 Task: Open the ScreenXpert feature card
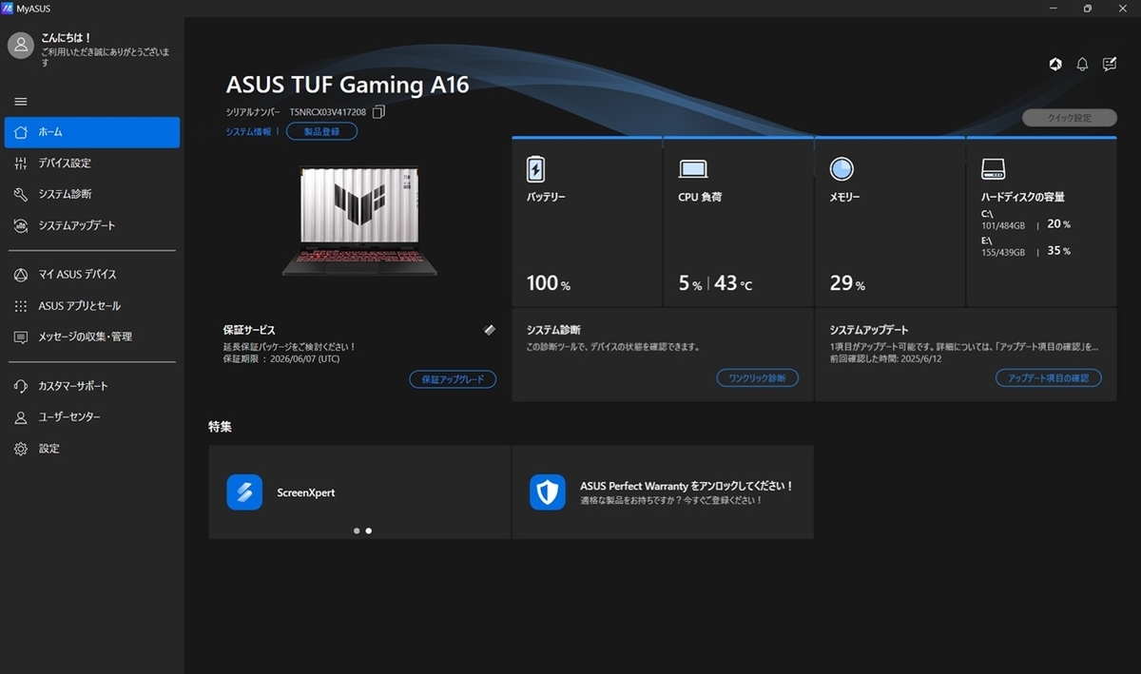pyautogui.click(x=359, y=492)
